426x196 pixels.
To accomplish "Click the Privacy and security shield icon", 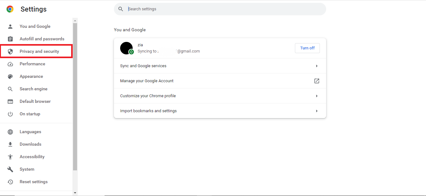I will 10,52.
